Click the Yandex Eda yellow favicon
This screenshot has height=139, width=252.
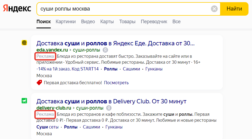pyautogui.click(x=24, y=43)
